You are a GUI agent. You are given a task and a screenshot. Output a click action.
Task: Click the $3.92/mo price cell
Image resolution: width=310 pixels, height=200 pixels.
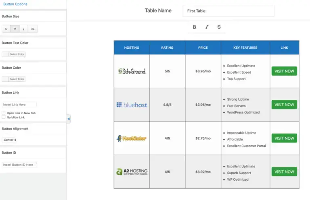coord(203,172)
